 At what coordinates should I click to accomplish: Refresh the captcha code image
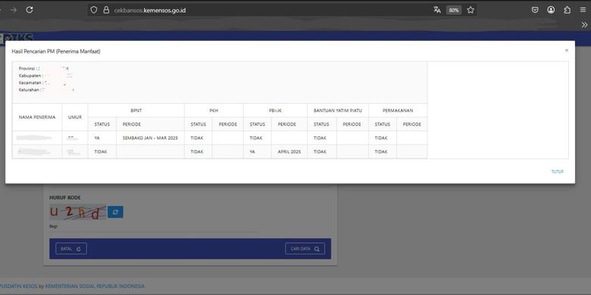[115, 212]
